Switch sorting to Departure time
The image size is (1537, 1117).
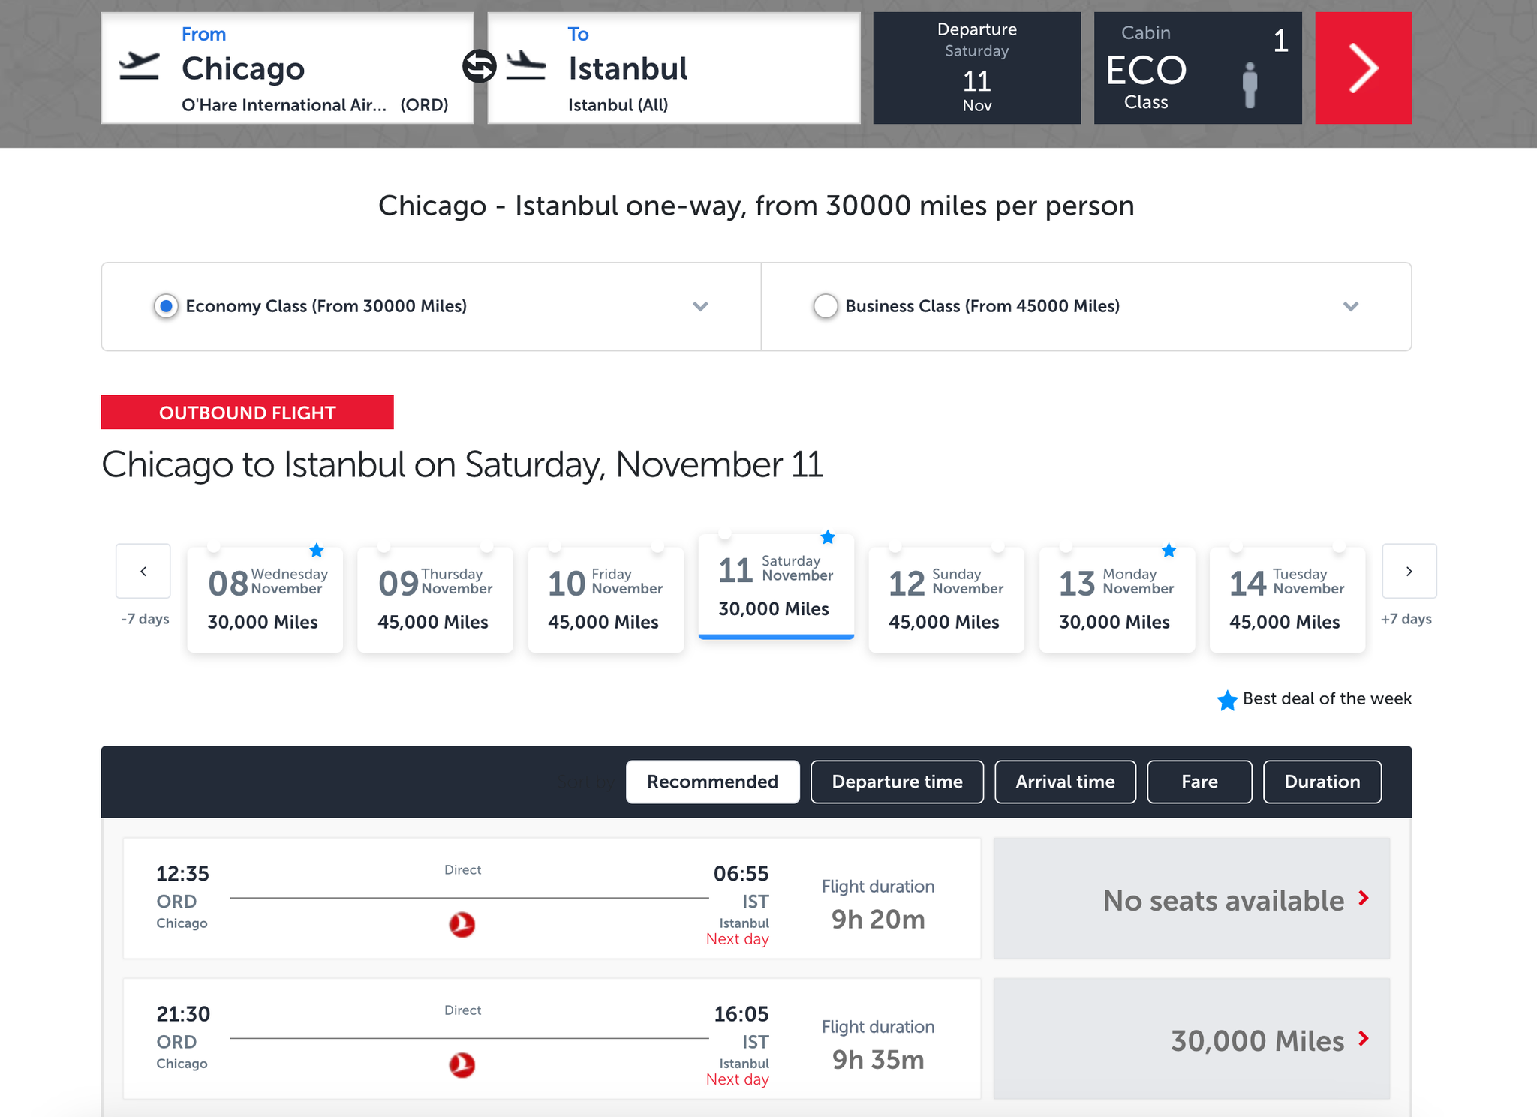tap(897, 782)
